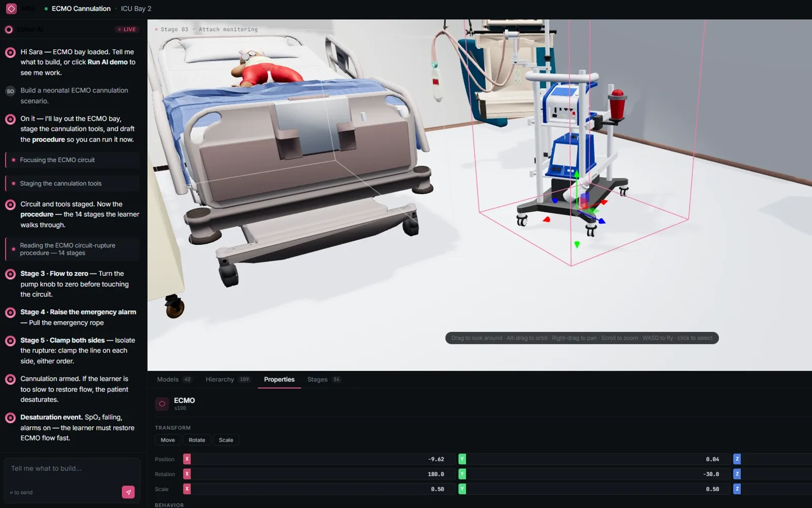Click assistant icon beside 'Circuit and tools staged'
The width and height of the screenshot is (812, 508).
click(x=10, y=205)
